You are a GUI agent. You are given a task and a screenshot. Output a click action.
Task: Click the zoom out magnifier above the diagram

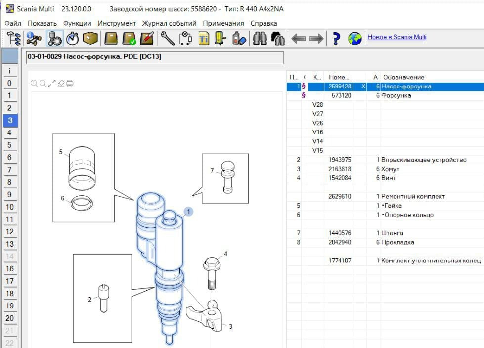pos(43,84)
